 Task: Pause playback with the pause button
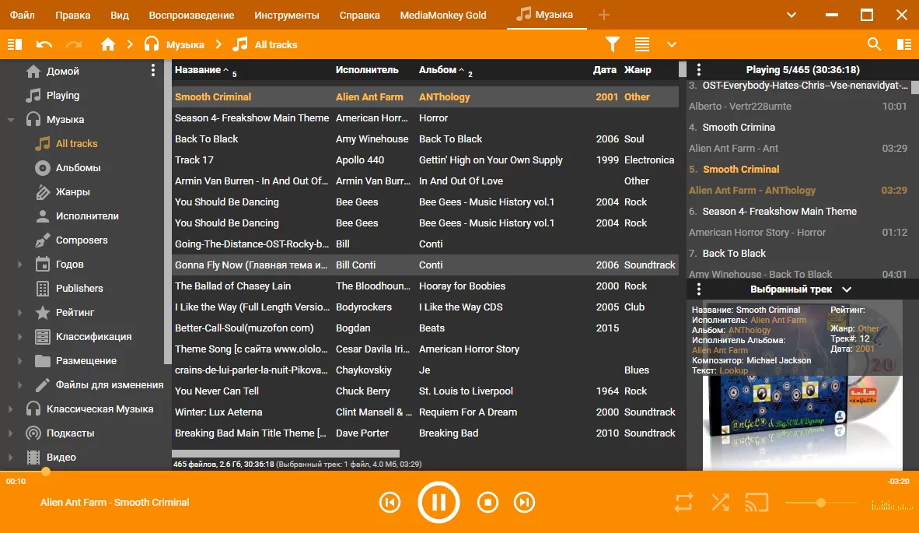(x=439, y=503)
